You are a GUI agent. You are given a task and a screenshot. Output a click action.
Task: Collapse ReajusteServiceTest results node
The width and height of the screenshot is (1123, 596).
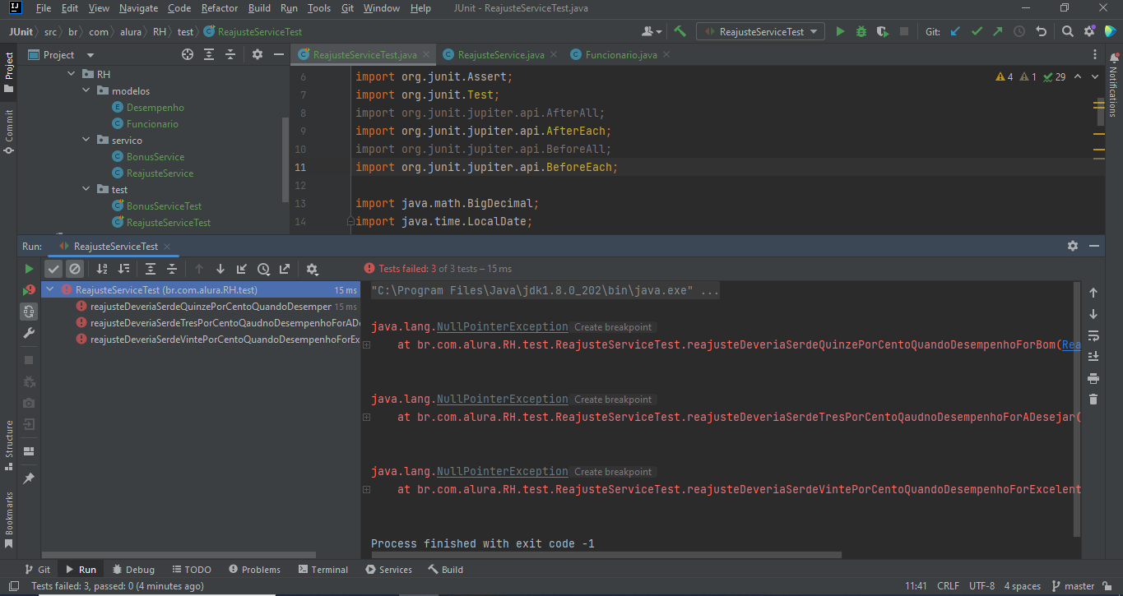(50, 290)
